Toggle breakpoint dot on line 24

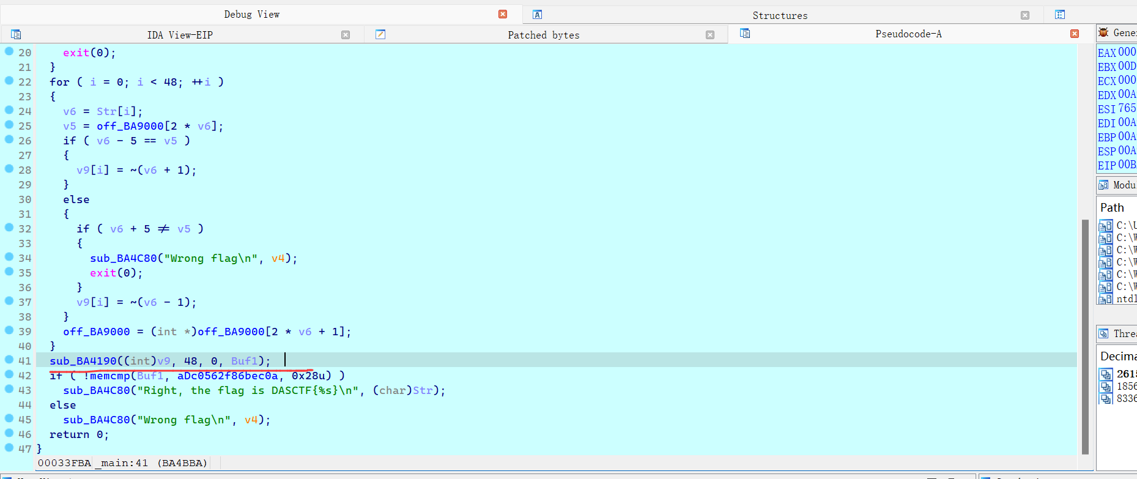tap(9, 110)
